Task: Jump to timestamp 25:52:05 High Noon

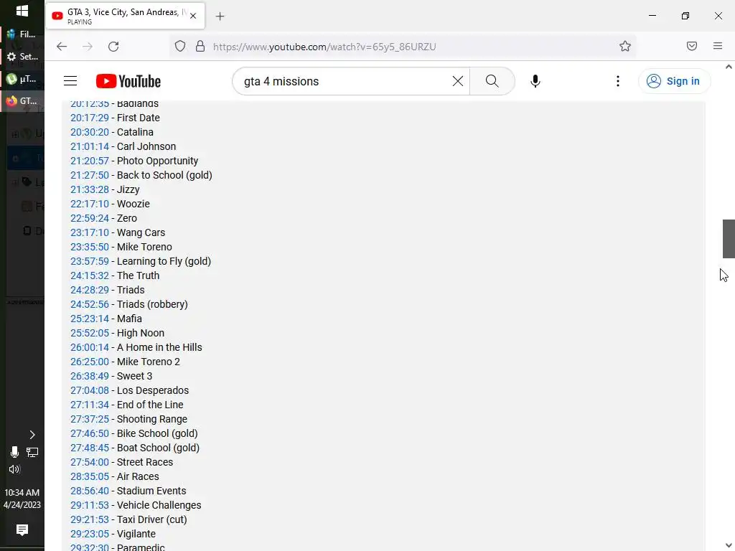Action: tap(90, 333)
